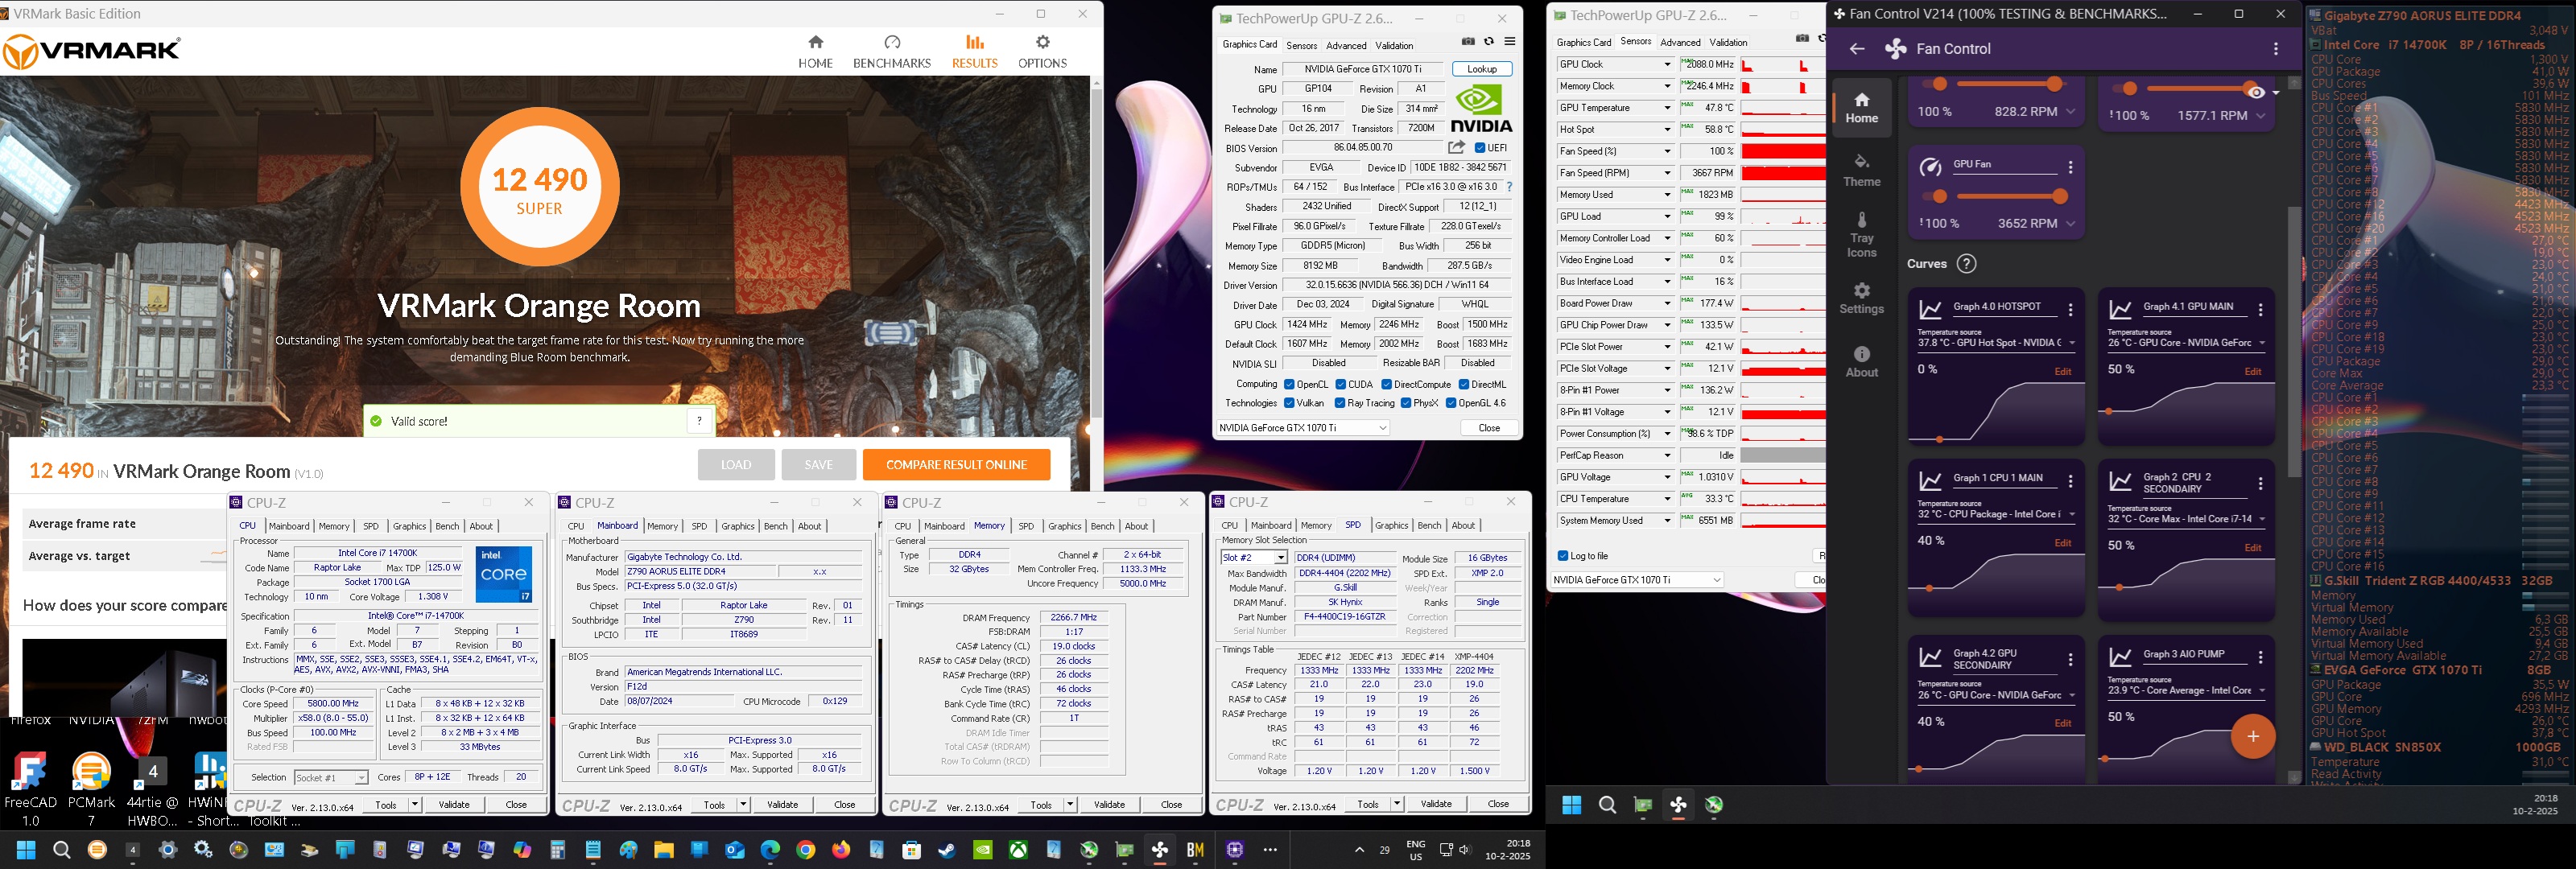2576x869 pixels.
Task: Toggle Vulkan checkbox in GPU-Z
Action: 1289,403
